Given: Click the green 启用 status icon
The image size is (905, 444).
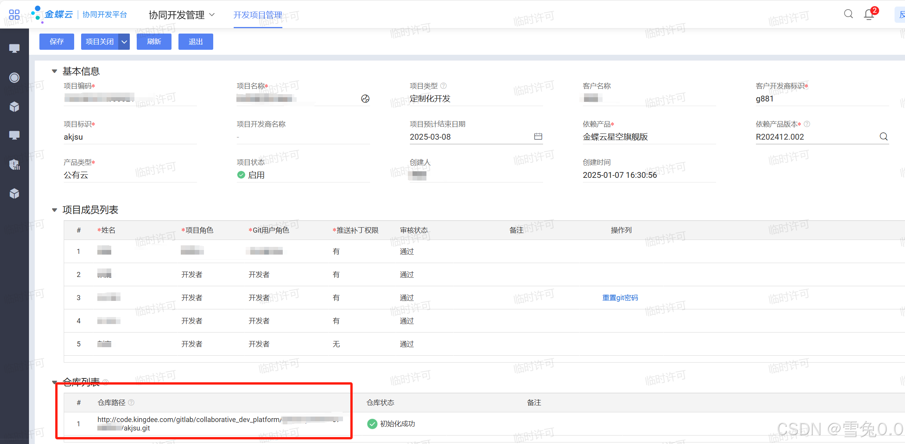Looking at the screenshot, I should click(241, 175).
